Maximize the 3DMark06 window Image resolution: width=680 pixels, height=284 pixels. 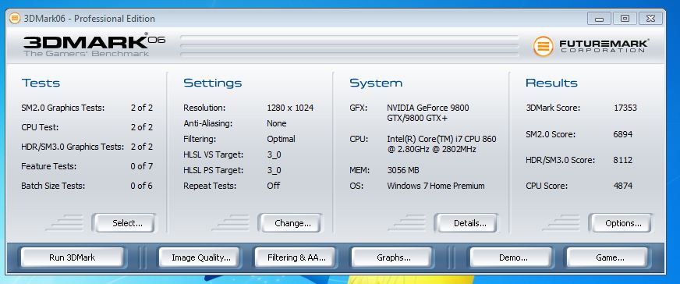pyautogui.click(x=625, y=19)
